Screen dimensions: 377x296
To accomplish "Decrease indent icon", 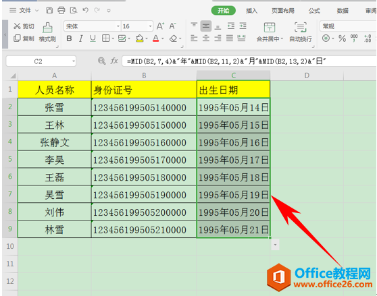I will pyautogui.click(x=231, y=26).
